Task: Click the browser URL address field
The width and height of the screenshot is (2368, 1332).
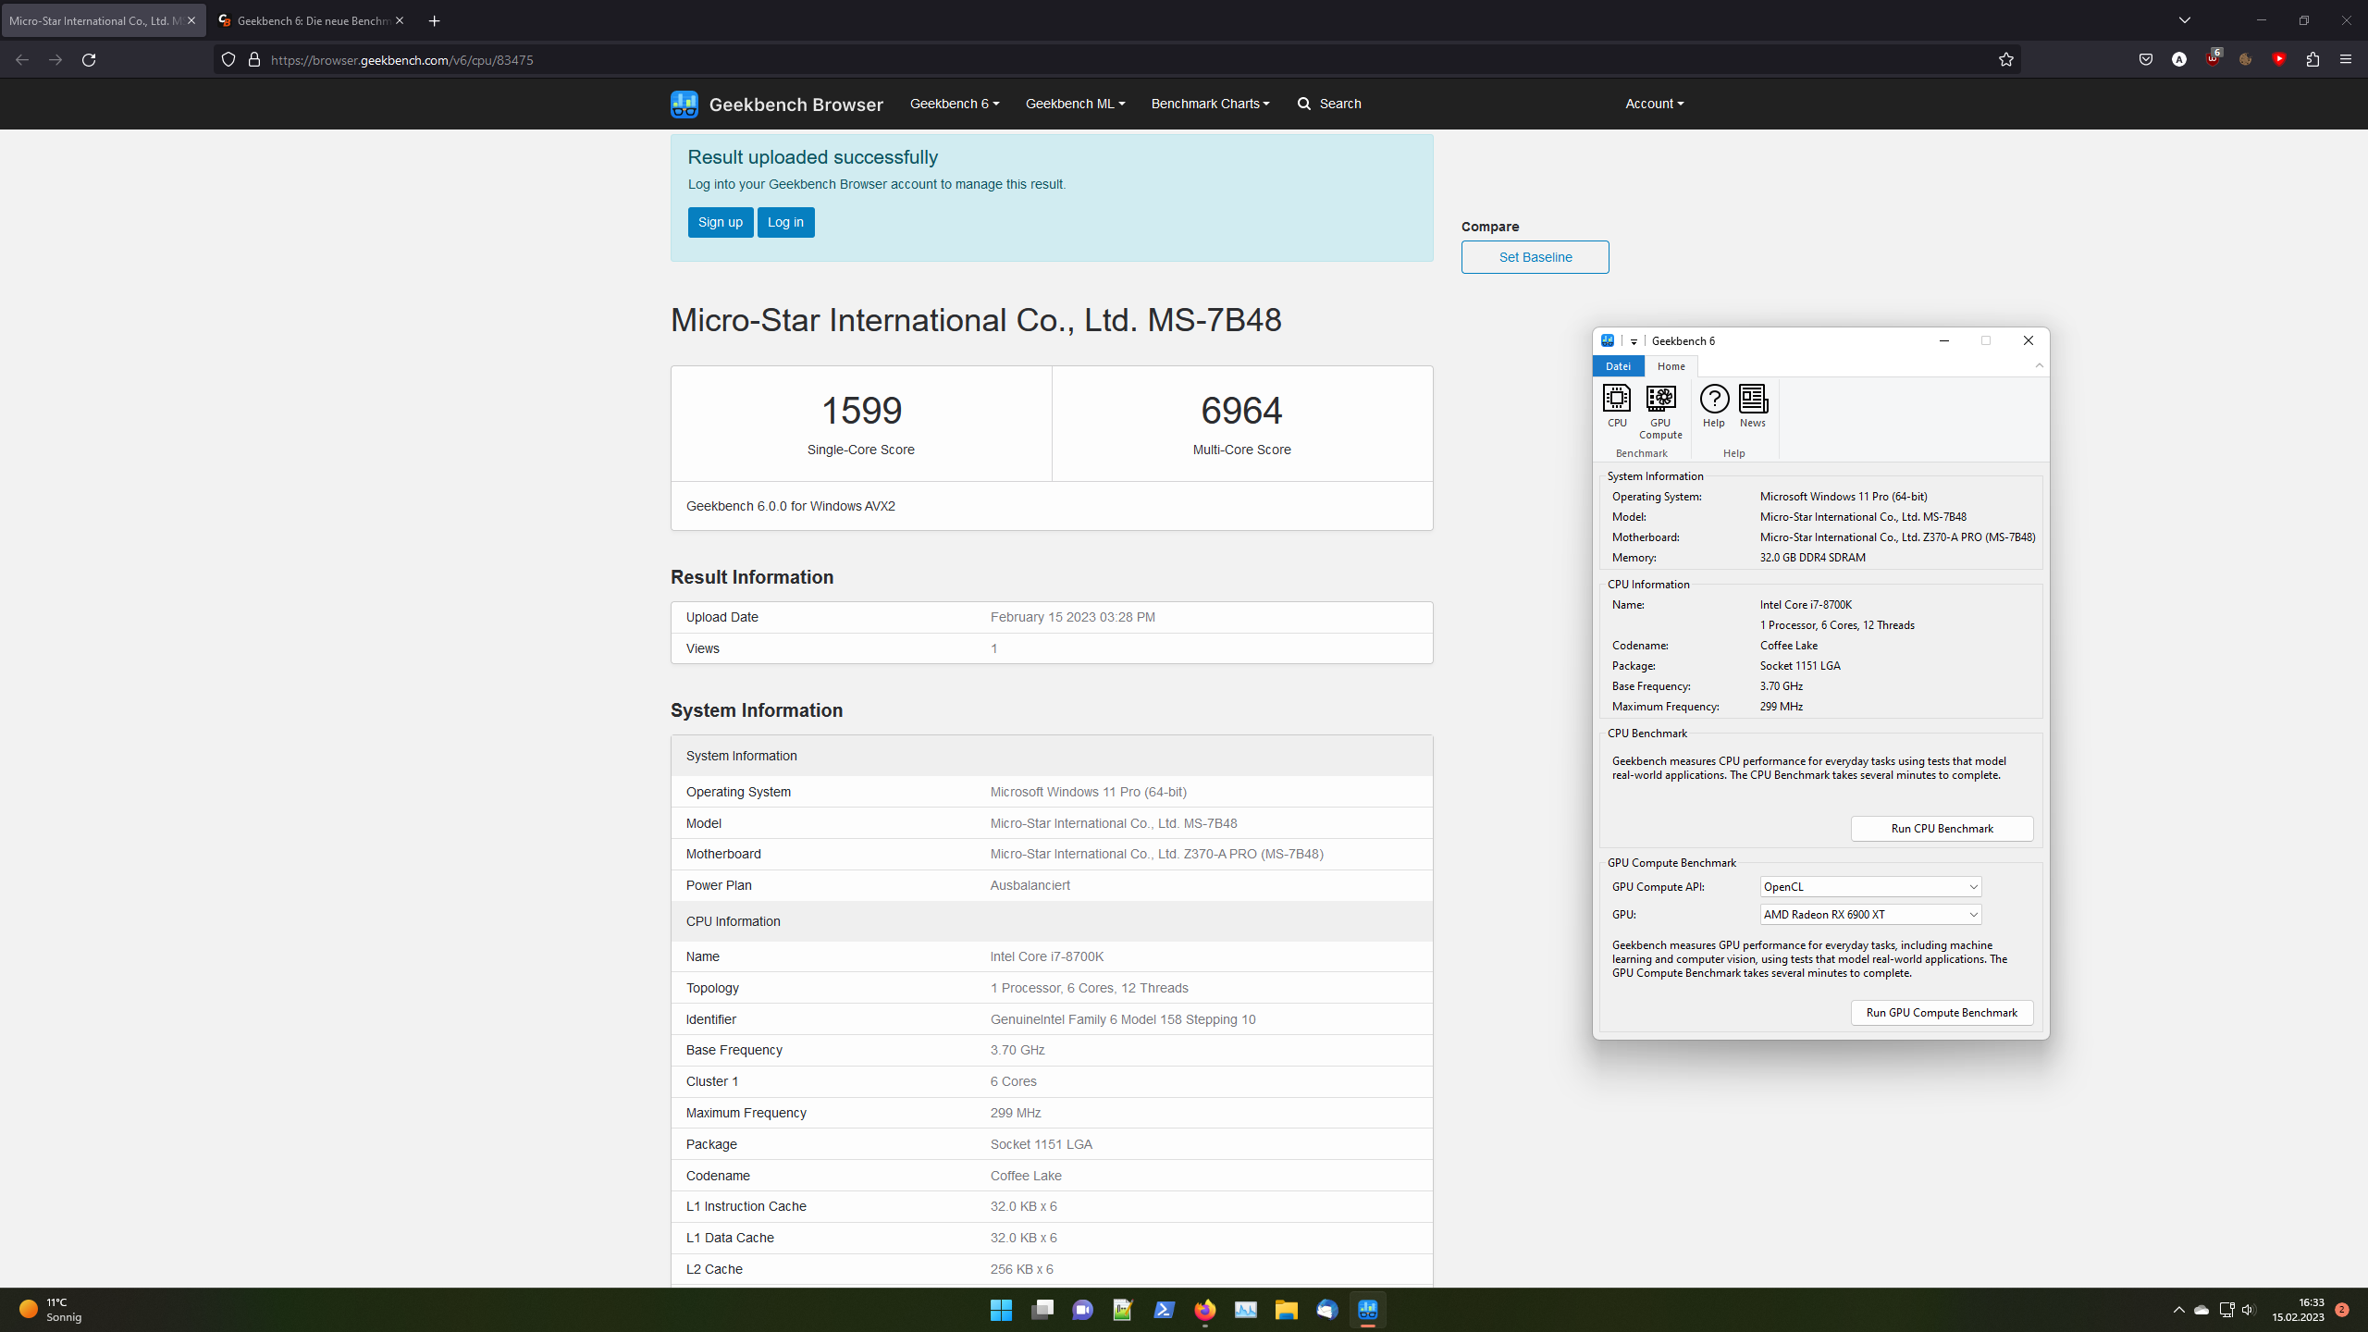Action: pos(1110,60)
